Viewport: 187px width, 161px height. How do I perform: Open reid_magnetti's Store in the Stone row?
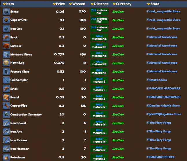point(164,12)
